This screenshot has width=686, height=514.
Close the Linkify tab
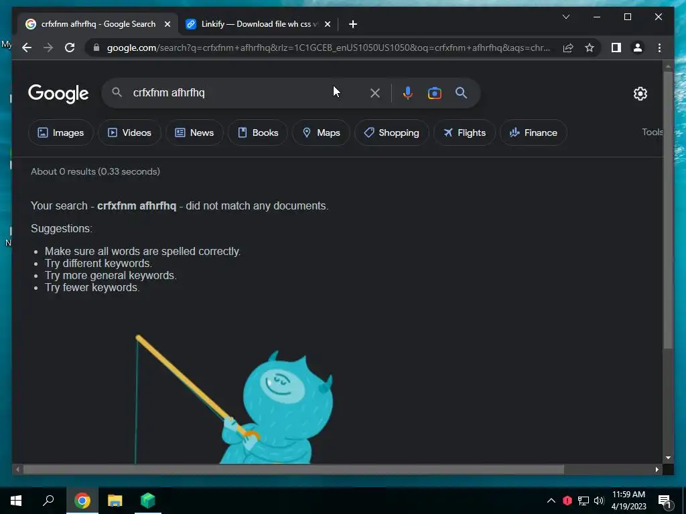pos(327,24)
